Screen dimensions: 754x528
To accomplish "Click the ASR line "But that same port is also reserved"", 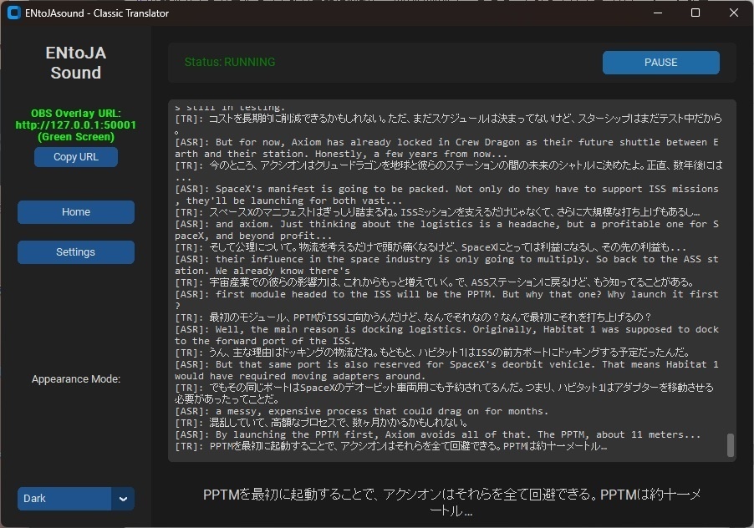I will coord(446,370).
